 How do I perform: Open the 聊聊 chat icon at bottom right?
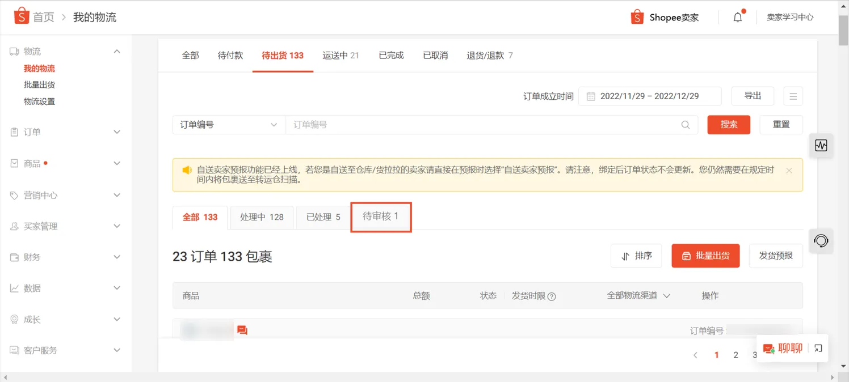point(769,348)
